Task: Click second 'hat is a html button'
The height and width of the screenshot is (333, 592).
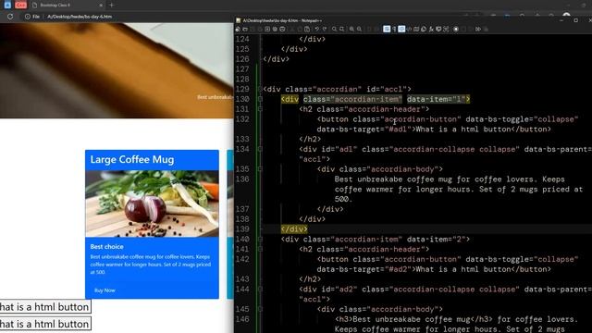Action: click(45, 324)
